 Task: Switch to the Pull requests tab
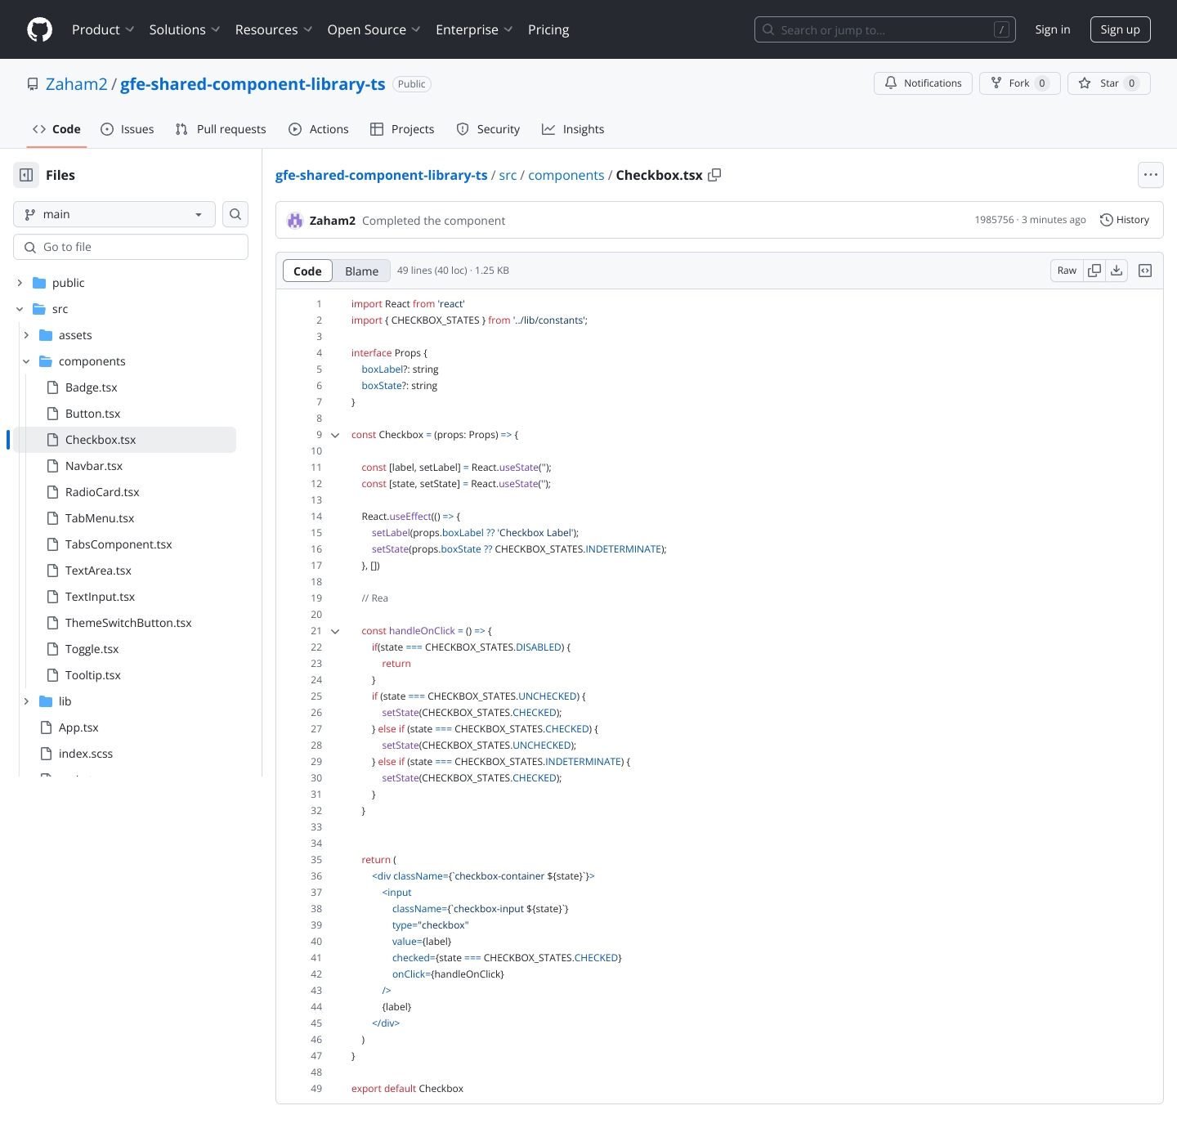click(x=221, y=129)
